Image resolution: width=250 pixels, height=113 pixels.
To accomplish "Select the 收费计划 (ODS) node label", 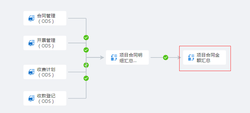I will [x=46, y=72].
